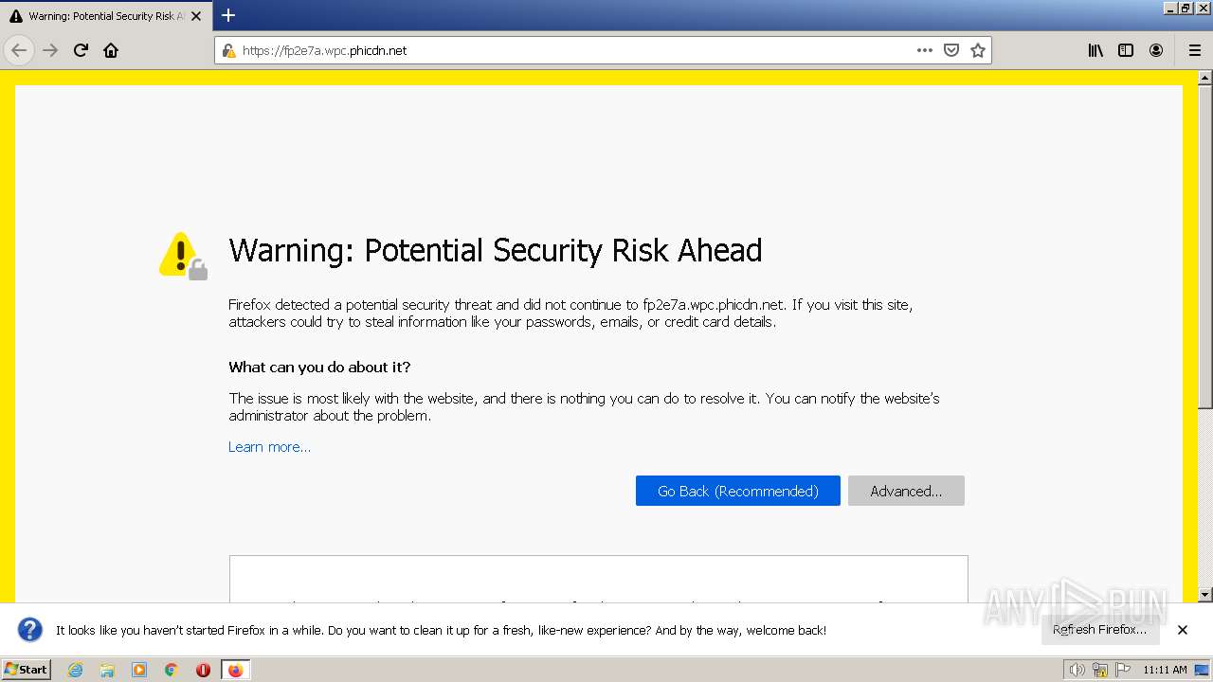
Task: Go to Firefox Home page icon
Action: (111, 50)
